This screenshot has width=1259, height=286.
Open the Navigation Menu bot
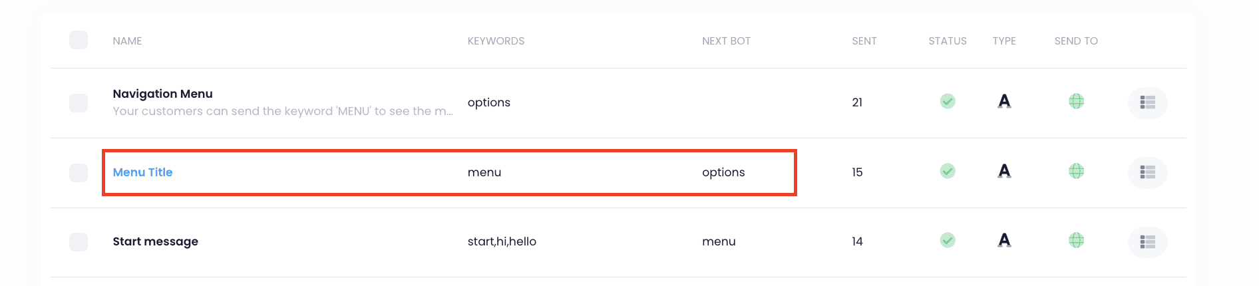[162, 94]
